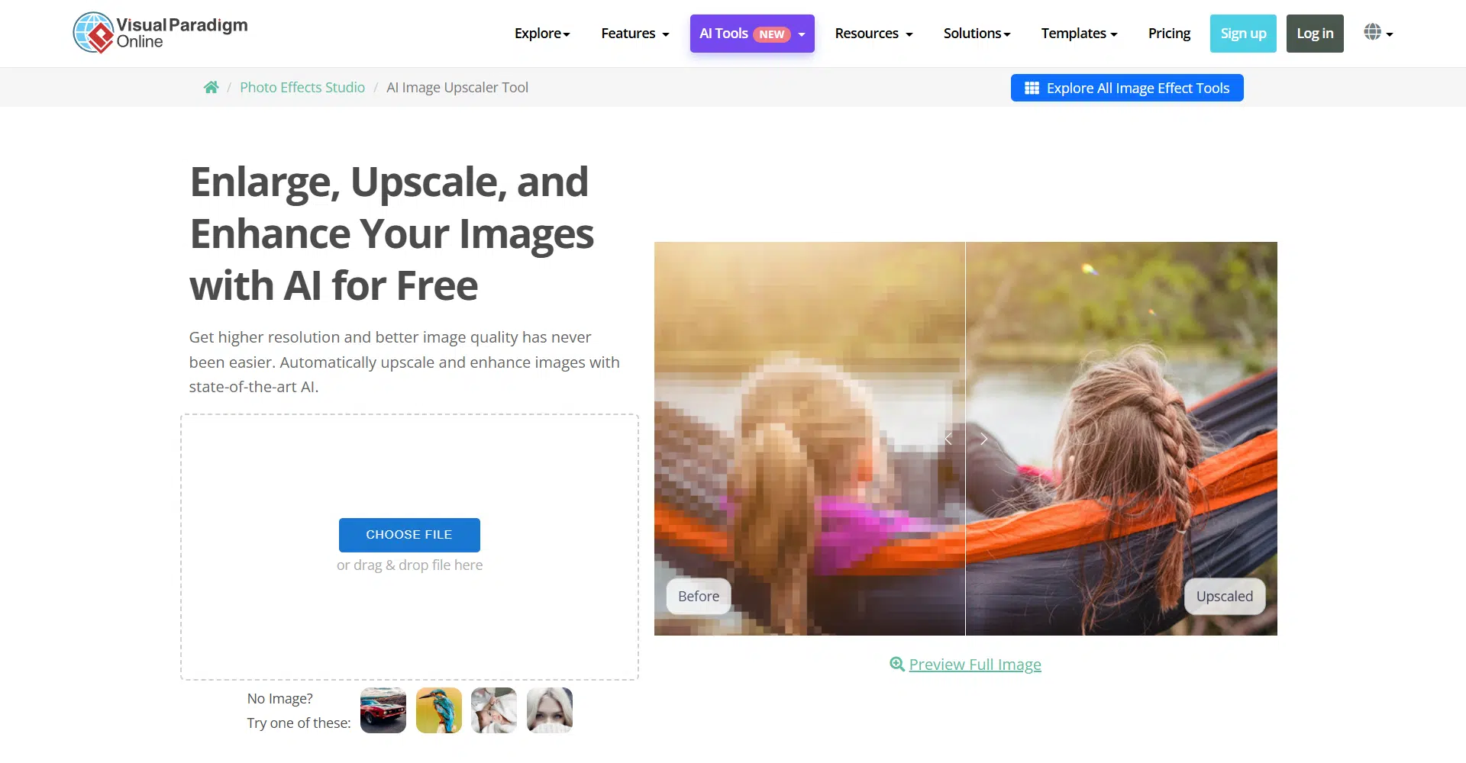Pick the white-haired woman sample image
Screen dimensions: 1466x763
[549, 710]
